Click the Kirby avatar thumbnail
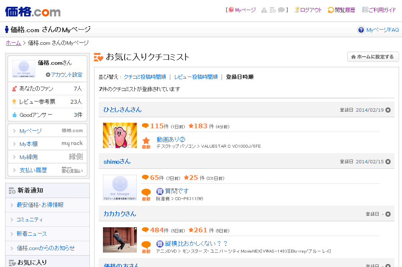This screenshot has height=267, width=402. pos(120,135)
